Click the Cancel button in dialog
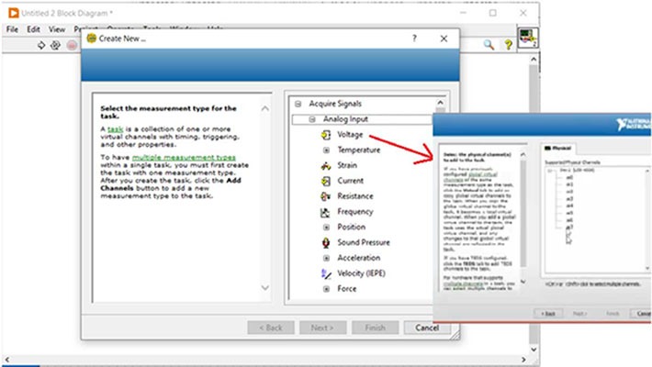 [x=427, y=328]
